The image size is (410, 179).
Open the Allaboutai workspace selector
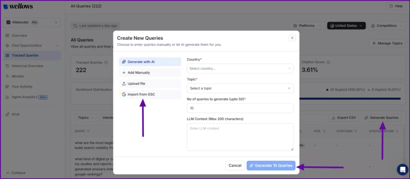pos(32,22)
